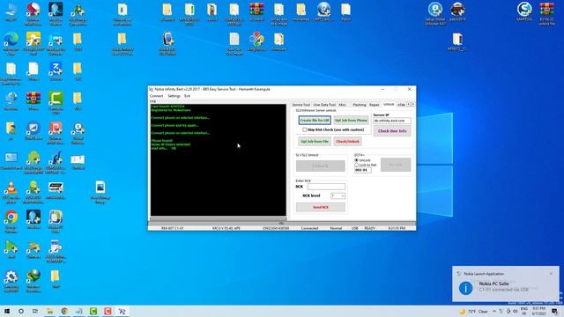564x317 pixels.
Task: Click the tab strip left scroll arrow
Action: coord(409,104)
